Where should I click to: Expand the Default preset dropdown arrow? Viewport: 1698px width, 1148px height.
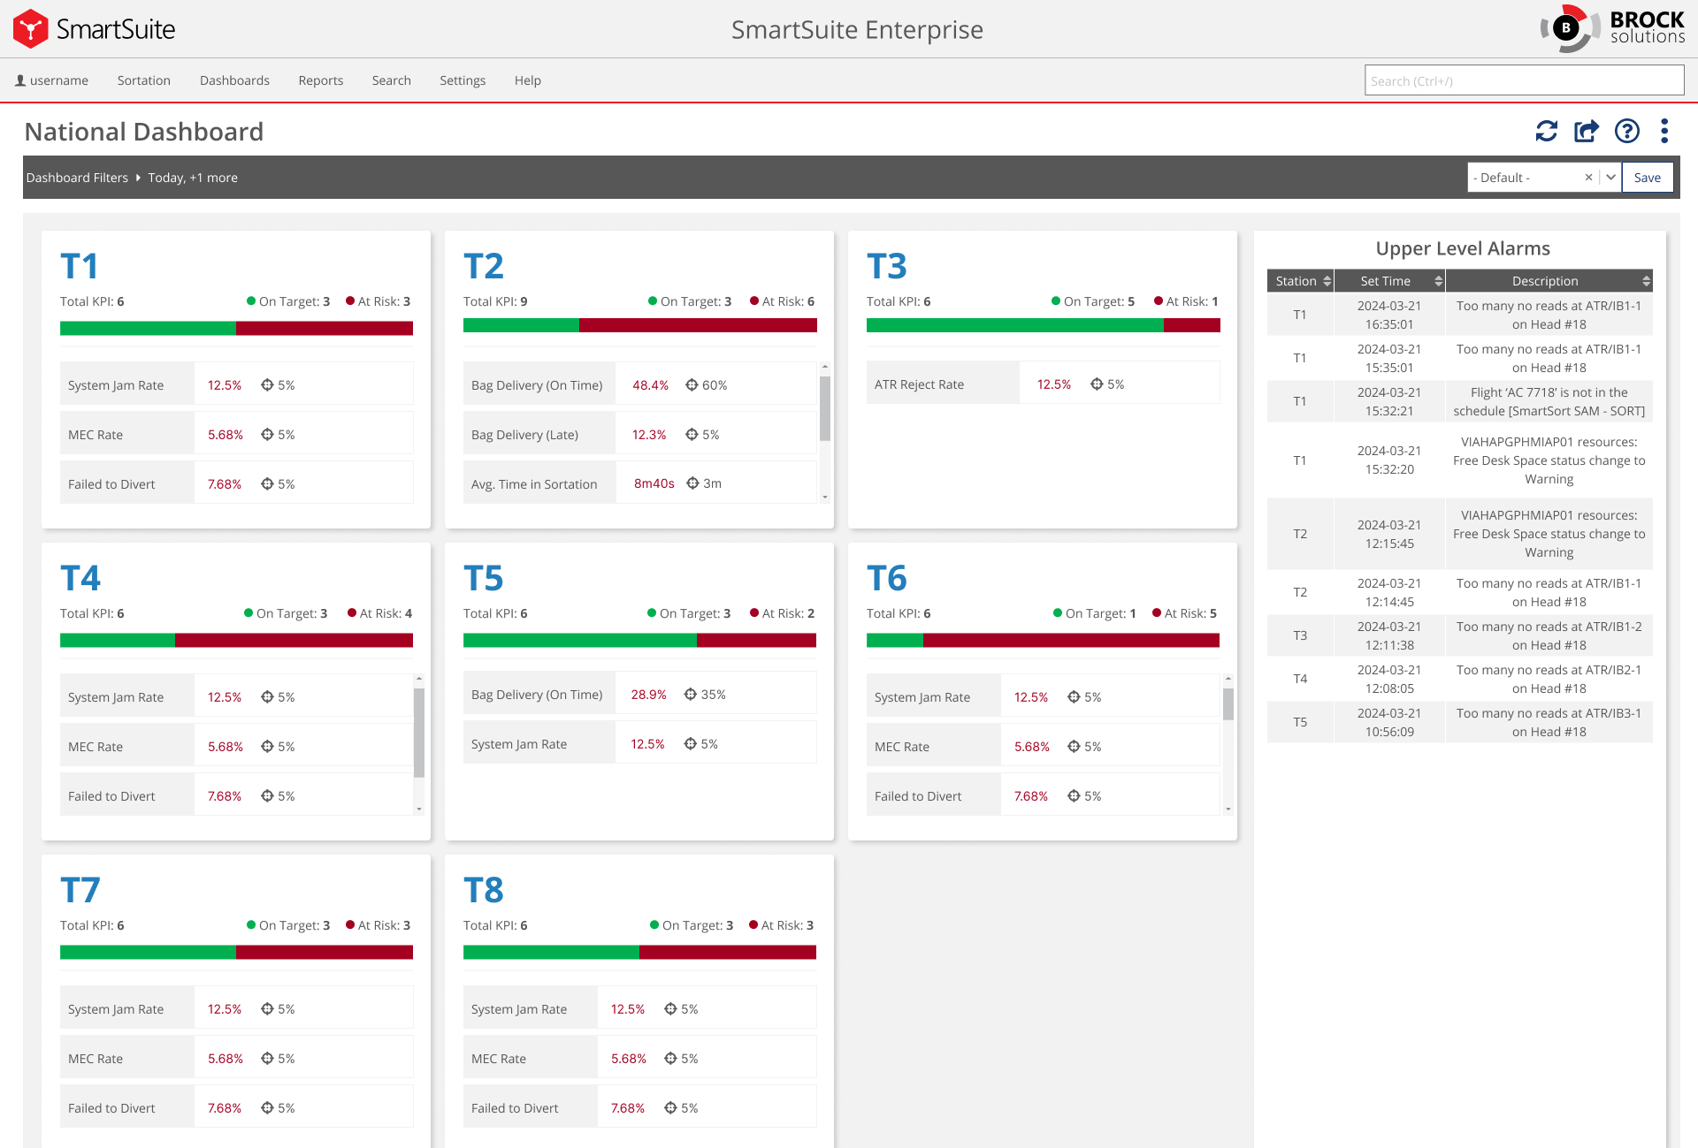1610,178
